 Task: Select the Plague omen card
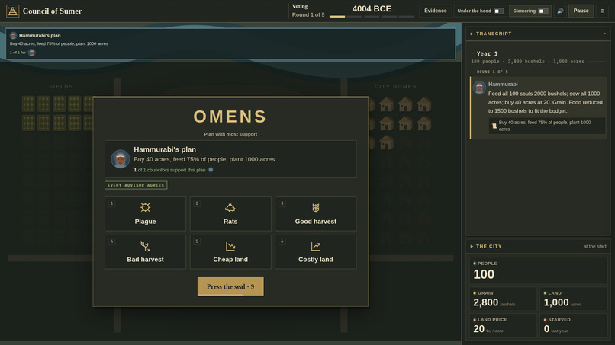pos(145,214)
